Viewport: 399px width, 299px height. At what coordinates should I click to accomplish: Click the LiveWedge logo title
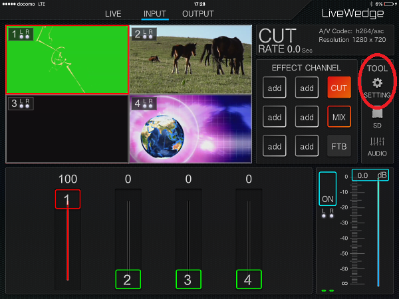pyautogui.click(x=352, y=13)
